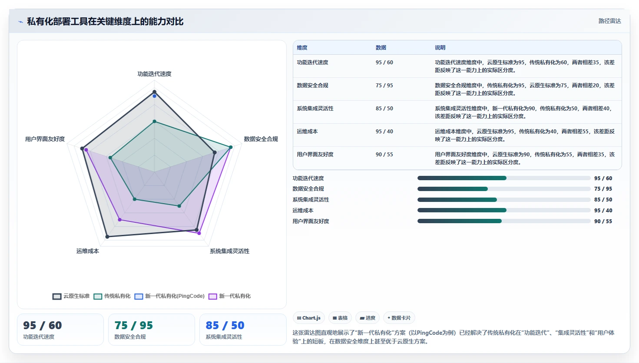Select the 表格 chip
Screen dimensions: 639x363
click(340, 318)
